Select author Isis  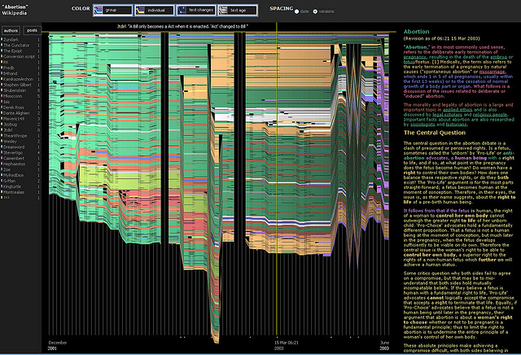[x=7, y=102]
